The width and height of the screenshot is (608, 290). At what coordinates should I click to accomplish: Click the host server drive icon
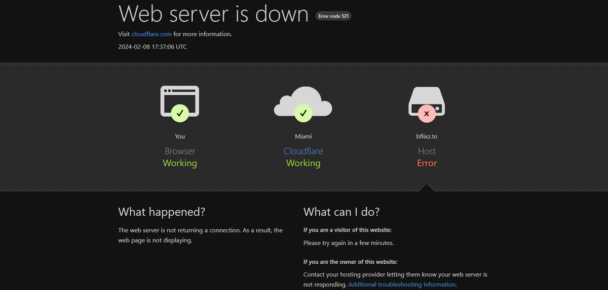click(x=427, y=101)
